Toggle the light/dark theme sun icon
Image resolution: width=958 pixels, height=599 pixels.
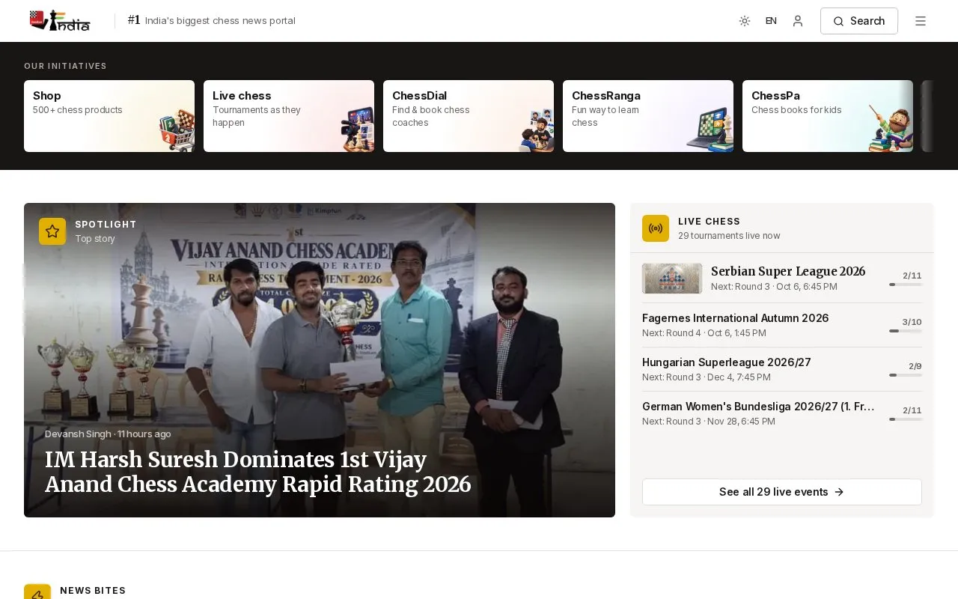point(745,21)
